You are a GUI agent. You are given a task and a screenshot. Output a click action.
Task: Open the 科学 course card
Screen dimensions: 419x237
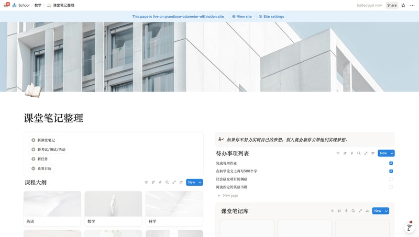point(174,208)
